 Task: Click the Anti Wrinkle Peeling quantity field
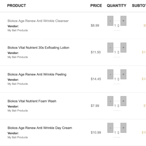pyautogui.click(x=117, y=79)
